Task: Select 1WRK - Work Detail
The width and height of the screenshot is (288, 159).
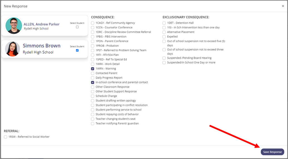Action: click(x=93, y=64)
